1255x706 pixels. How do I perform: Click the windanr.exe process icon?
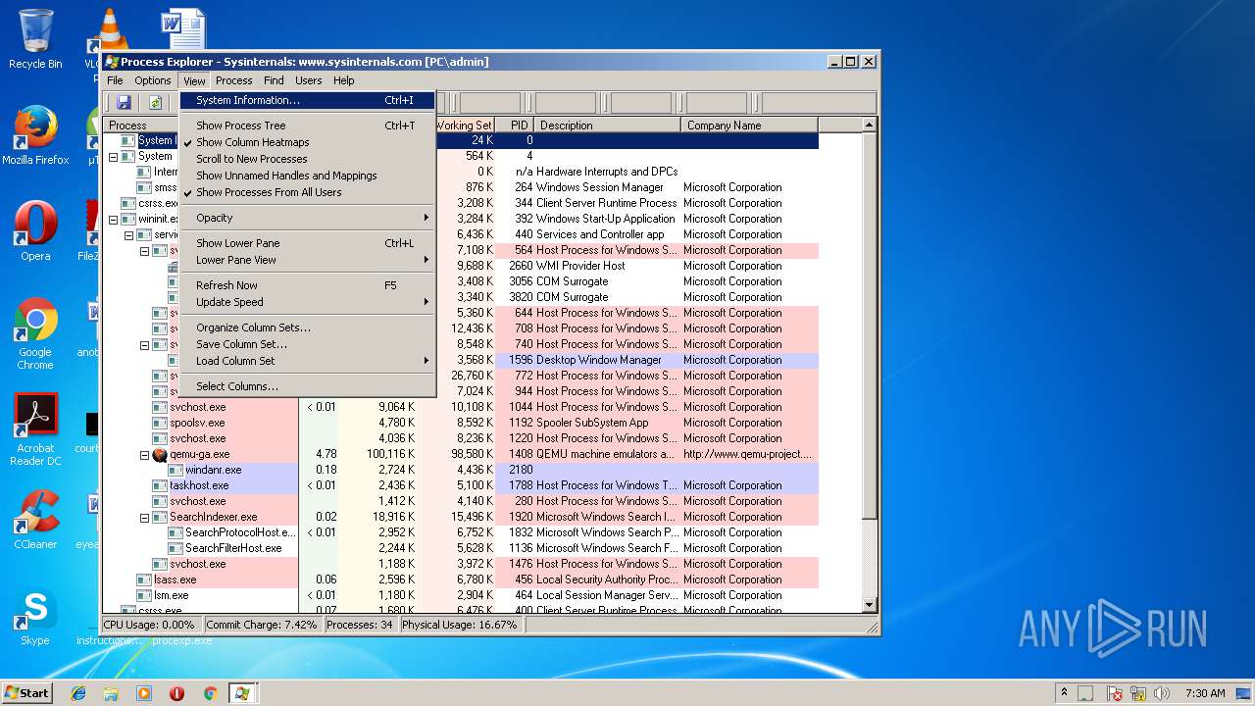click(176, 470)
